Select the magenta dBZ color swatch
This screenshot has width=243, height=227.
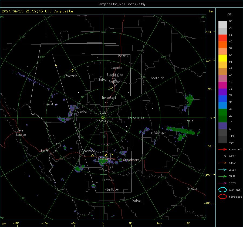point(222,85)
